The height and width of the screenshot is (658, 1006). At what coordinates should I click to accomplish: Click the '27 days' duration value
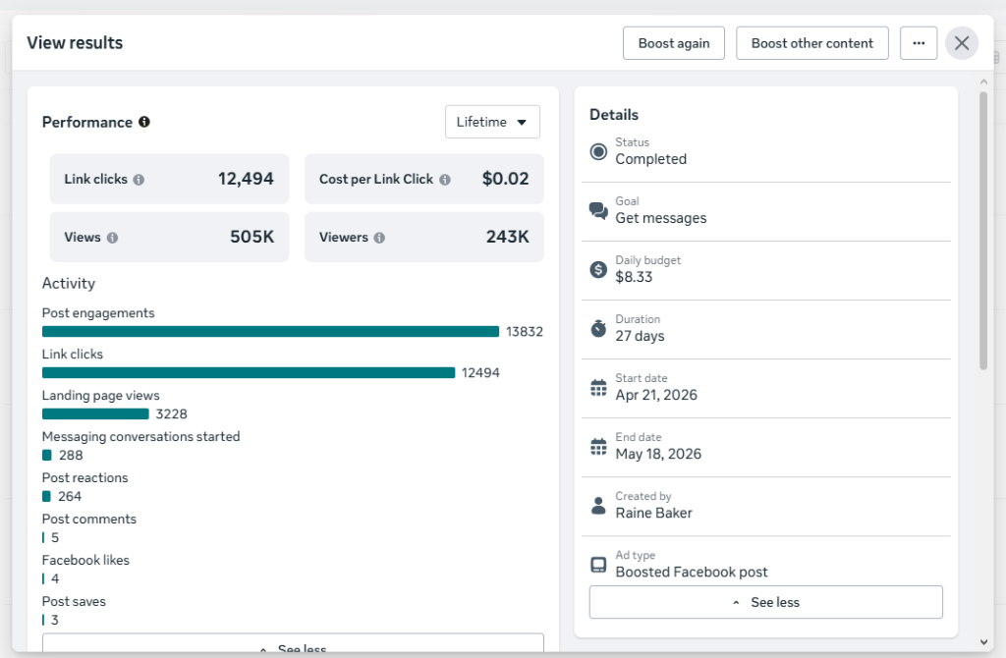pyautogui.click(x=640, y=336)
